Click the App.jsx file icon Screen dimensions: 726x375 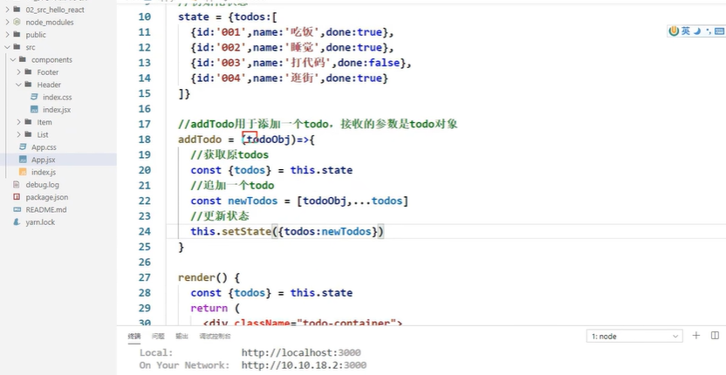(x=23, y=160)
